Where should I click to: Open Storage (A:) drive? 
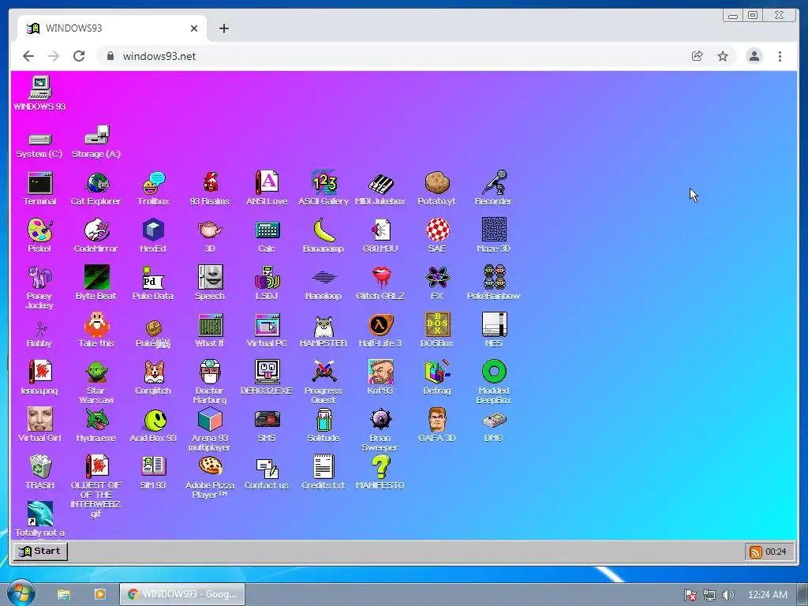coord(96,136)
